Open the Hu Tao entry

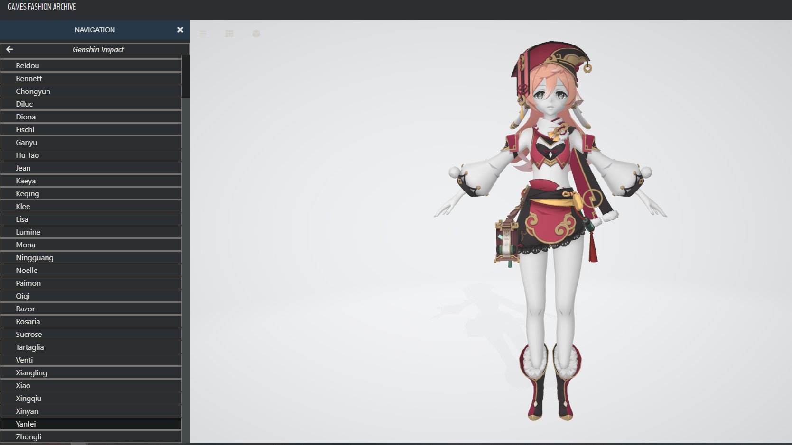tap(91, 155)
